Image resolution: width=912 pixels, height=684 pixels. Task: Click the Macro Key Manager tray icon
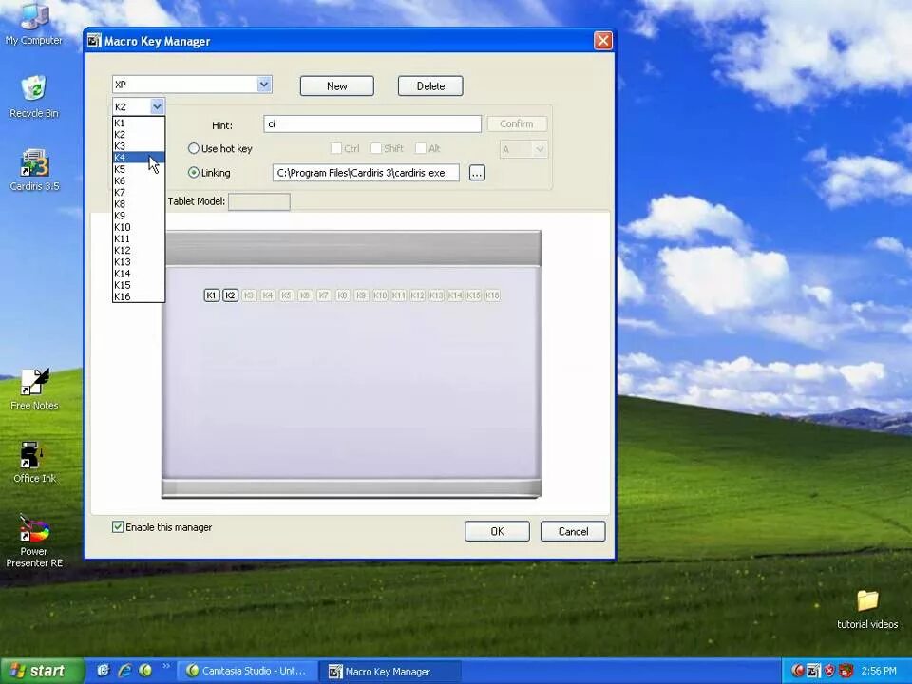point(814,671)
